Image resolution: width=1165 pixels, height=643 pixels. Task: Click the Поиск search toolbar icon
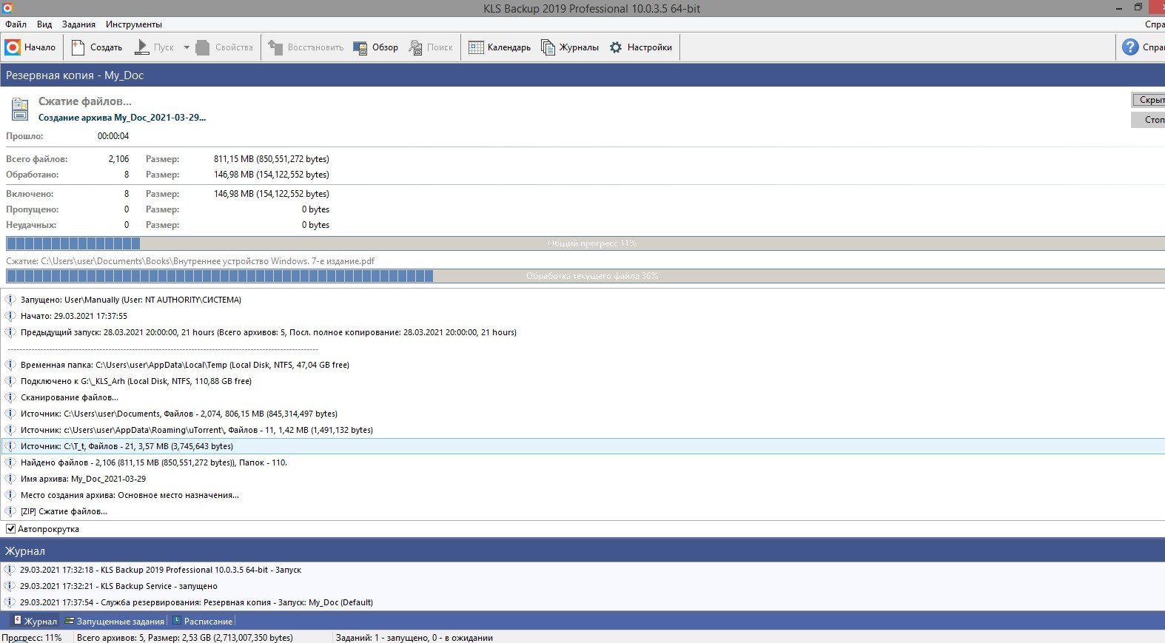click(416, 47)
